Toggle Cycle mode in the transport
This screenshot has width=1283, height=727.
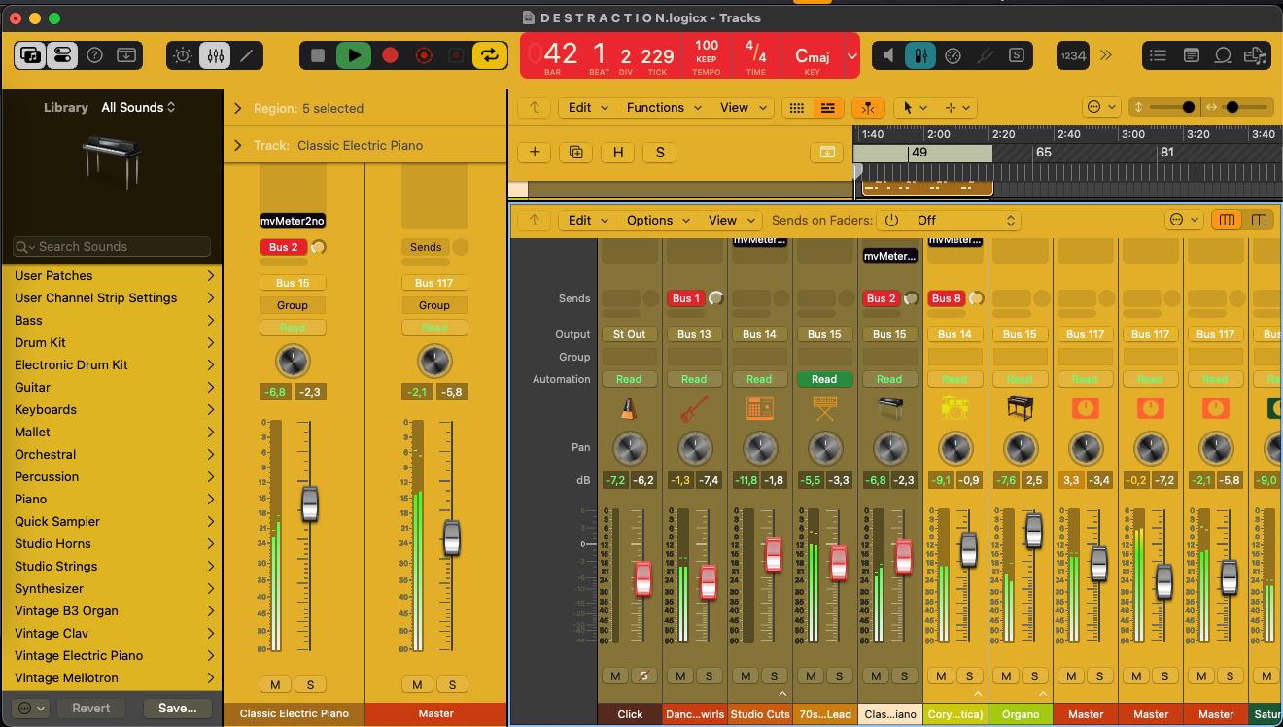(490, 55)
